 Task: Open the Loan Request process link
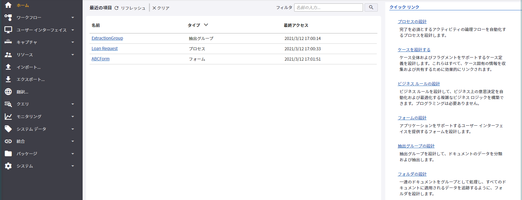(x=105, y=48)
